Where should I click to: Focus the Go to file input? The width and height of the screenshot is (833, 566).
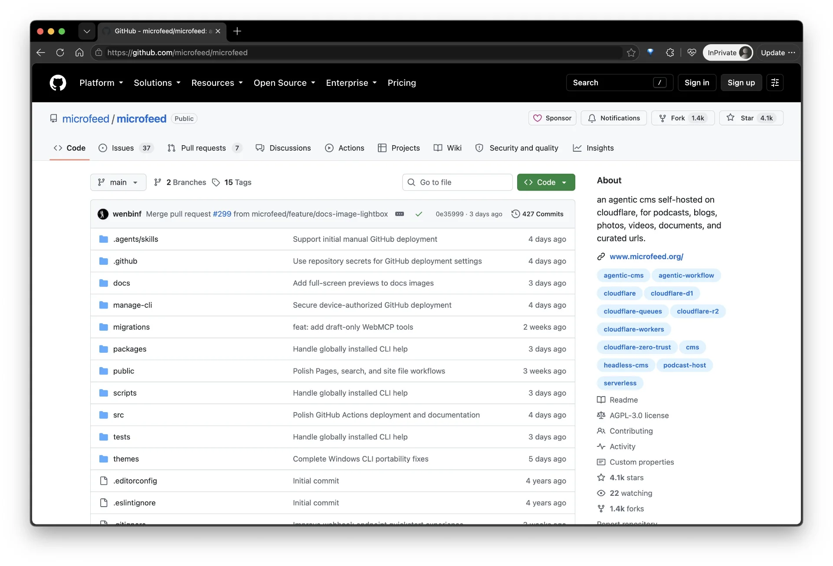click(457, 182)
